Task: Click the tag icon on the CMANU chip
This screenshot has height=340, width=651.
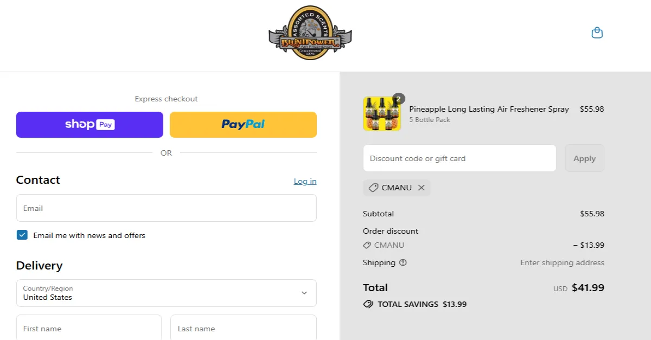Action: (x=373, y=188)
